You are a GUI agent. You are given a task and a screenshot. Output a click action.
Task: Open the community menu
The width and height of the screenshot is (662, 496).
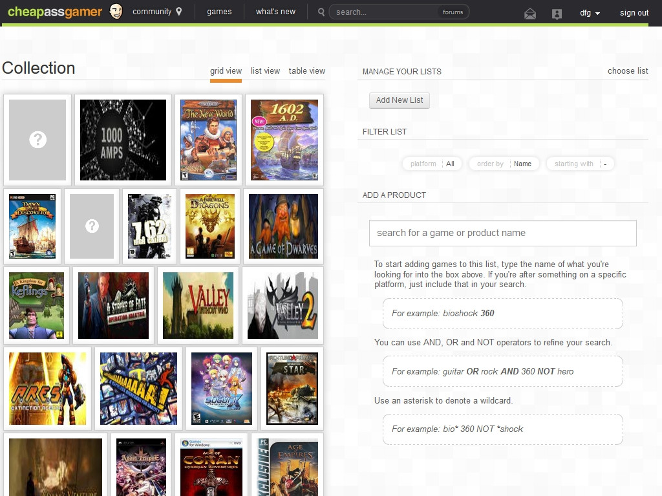tap(152, 12)
